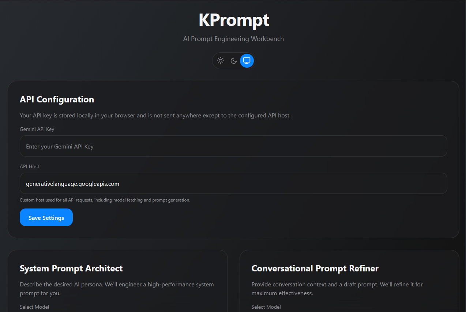
Task: Click the custom host helper text
Action: [105, 200]
